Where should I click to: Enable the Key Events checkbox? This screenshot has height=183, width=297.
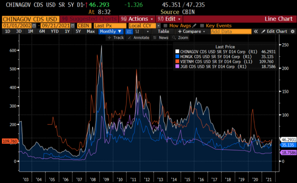(202, 25)
